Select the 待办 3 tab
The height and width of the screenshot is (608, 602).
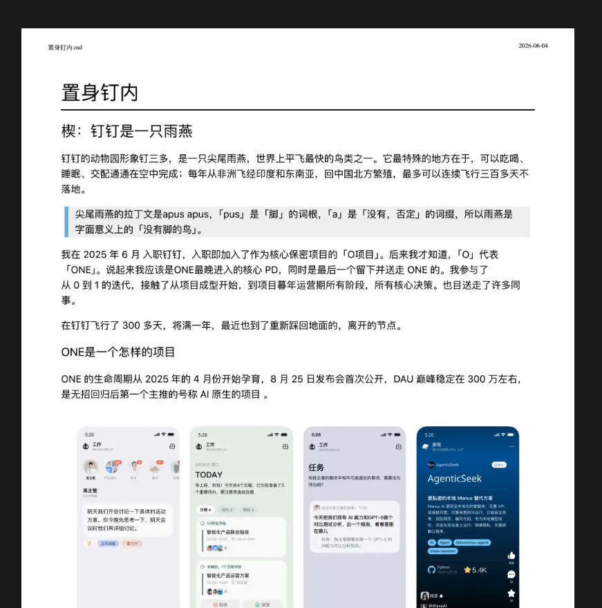click(227, 510)
